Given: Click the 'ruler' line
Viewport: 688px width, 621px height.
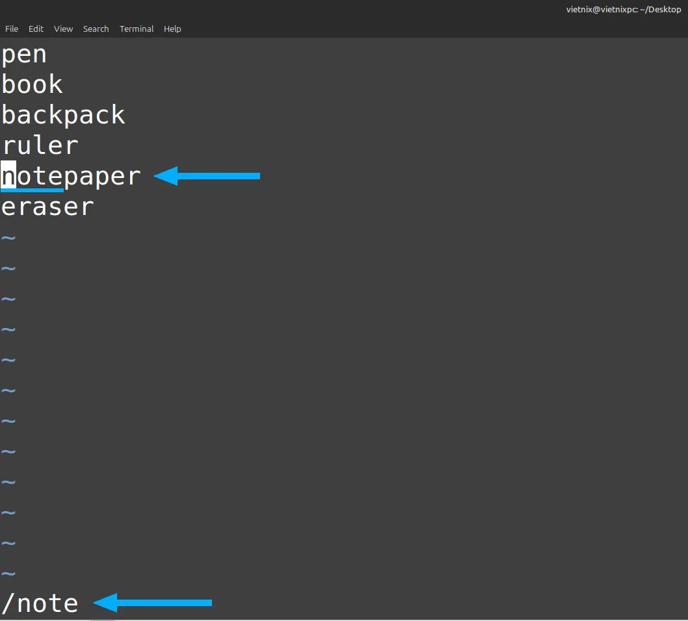Looking at the screenshot, I should click(x=40, y=145).
